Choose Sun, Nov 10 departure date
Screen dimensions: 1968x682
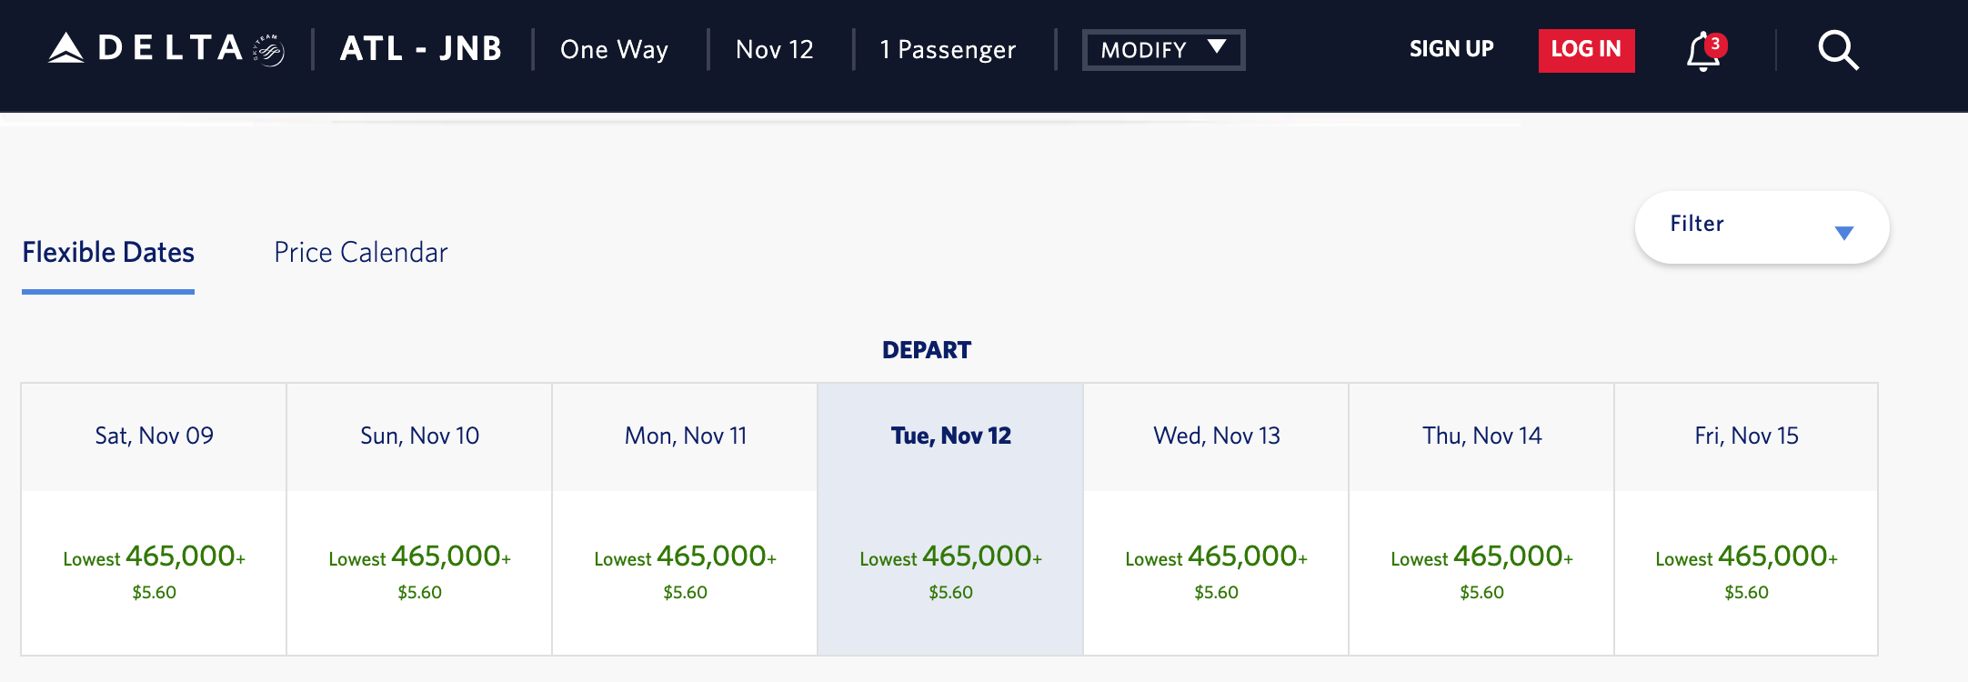tap(419, 518)
